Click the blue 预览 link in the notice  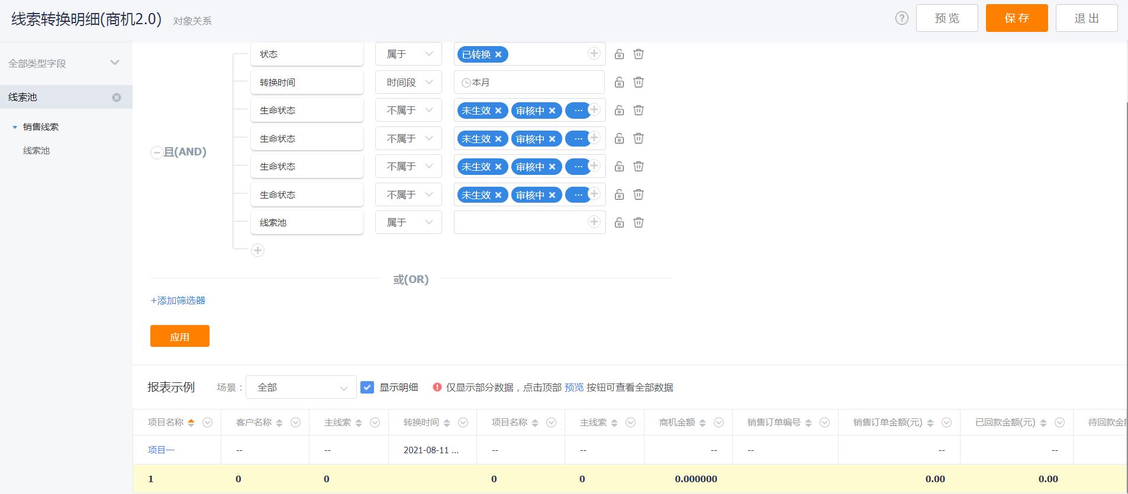(574, 387)
